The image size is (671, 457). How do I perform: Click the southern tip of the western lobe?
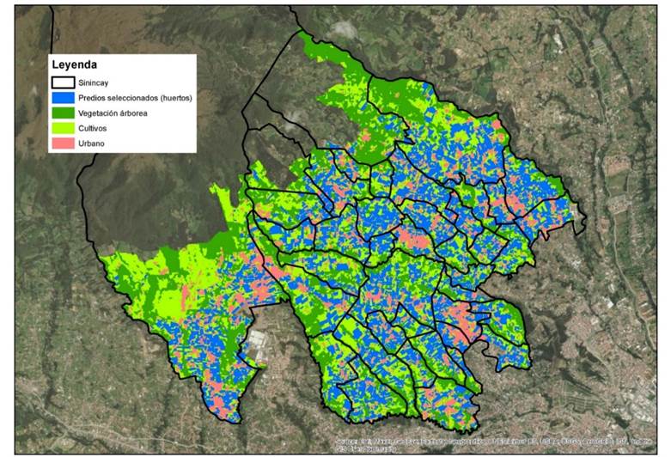(x=210, y=417)
